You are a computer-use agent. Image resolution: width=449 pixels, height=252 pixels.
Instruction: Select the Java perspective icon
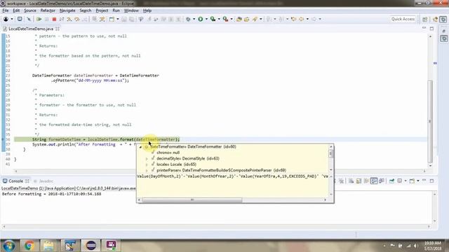(x=436, y=19)
